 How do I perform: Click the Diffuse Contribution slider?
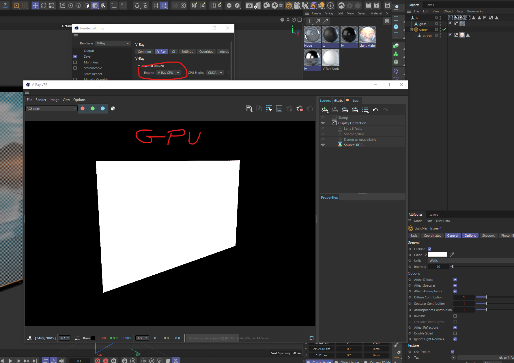pos(495,297)
